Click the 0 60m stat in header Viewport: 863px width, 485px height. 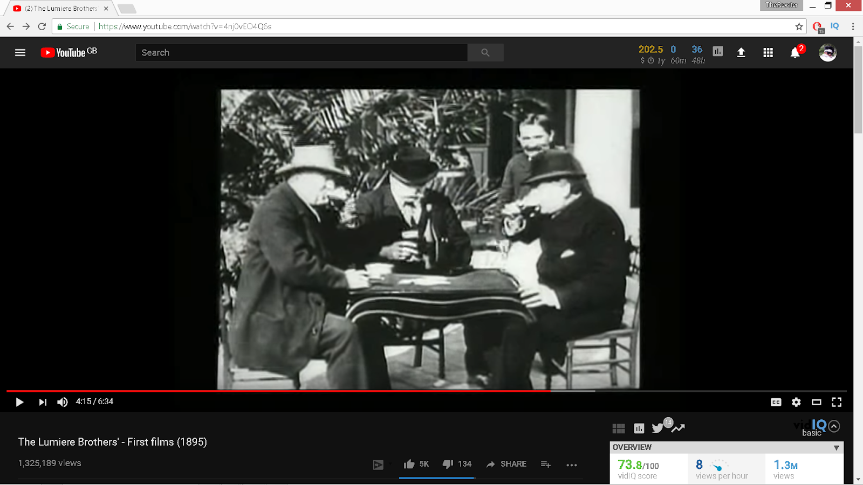point(678,54)
